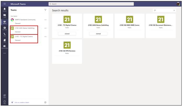The height and width of the screenshot is (106, 183).
Task: Show more apps ellipsis in left rail
Action: click(x=4, y=53)
